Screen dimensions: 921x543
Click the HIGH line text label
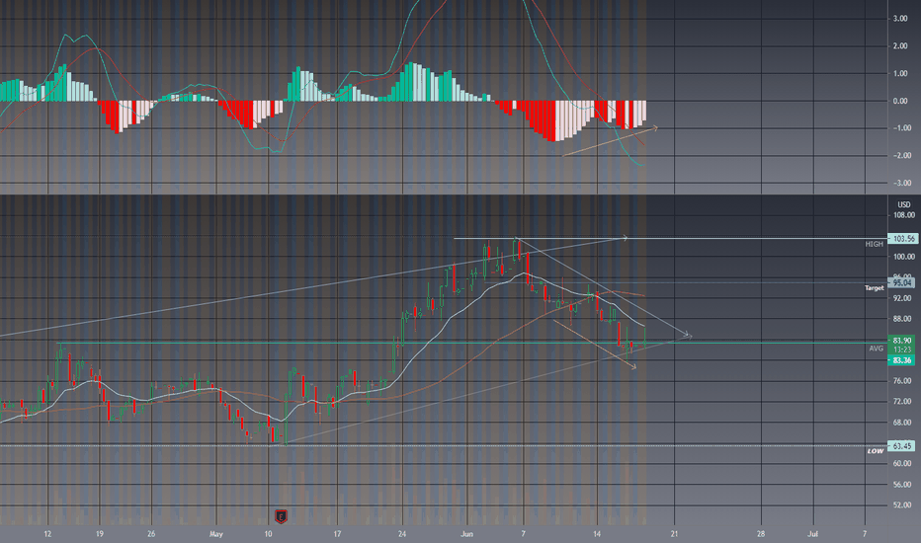pos(874,244)
